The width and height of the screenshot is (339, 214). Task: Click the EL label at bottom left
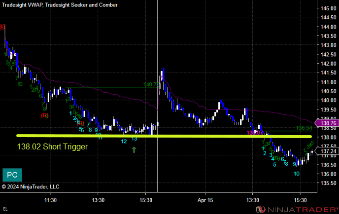point(5,209)
